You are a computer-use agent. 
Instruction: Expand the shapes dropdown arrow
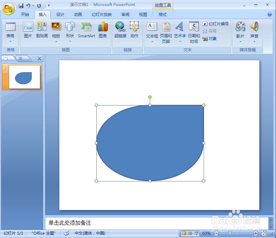pyautogui.click(x=70, y=42)
